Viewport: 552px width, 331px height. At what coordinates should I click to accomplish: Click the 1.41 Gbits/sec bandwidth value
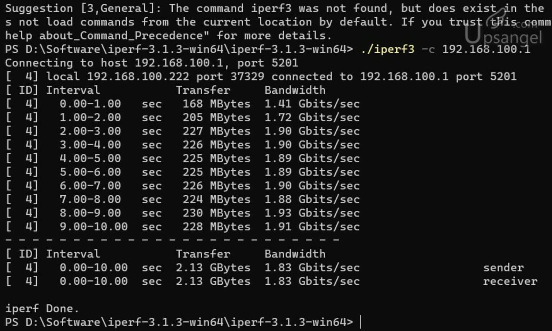(x=312, y=104)
